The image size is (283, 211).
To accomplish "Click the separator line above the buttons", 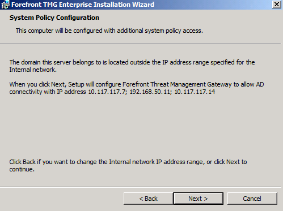I will [141, 187].
